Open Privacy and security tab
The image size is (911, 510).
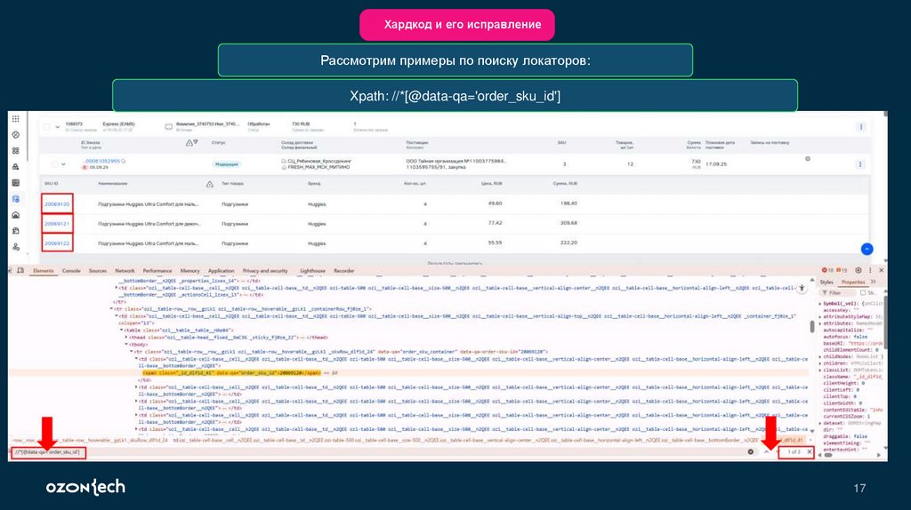click(x=265, y=270)
